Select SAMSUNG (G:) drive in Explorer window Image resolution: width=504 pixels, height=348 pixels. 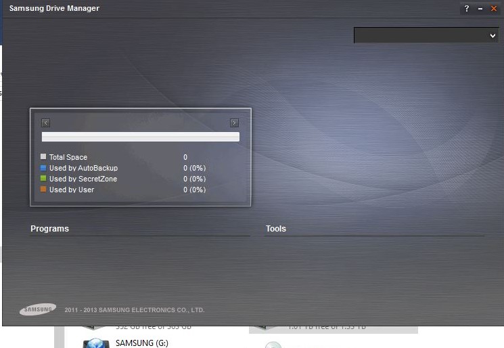(x=142, y=343)
